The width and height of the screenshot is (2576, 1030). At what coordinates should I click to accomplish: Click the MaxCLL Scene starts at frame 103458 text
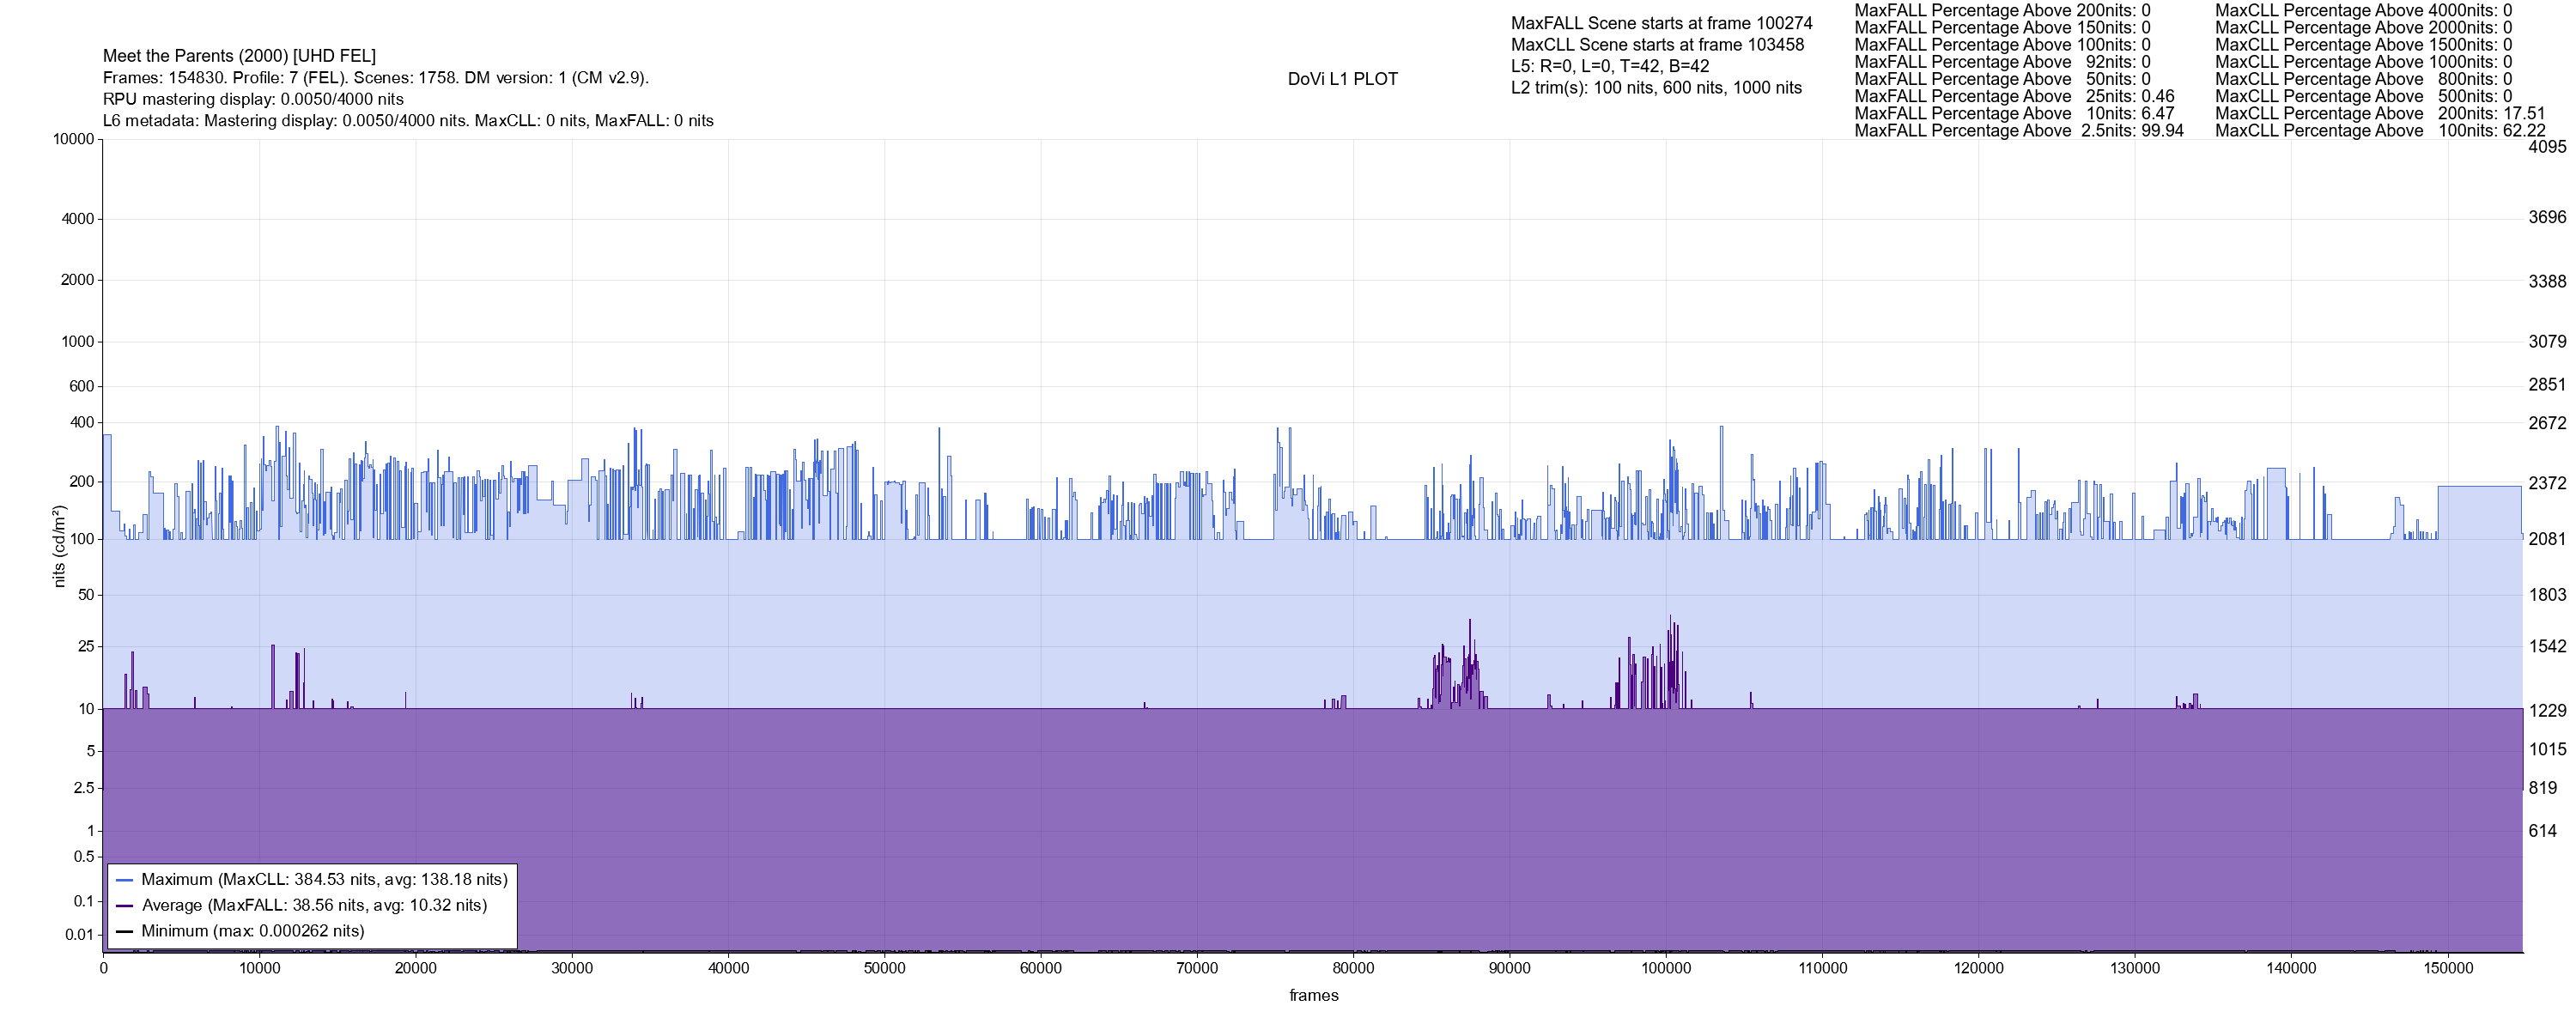tap(1657, 45)
